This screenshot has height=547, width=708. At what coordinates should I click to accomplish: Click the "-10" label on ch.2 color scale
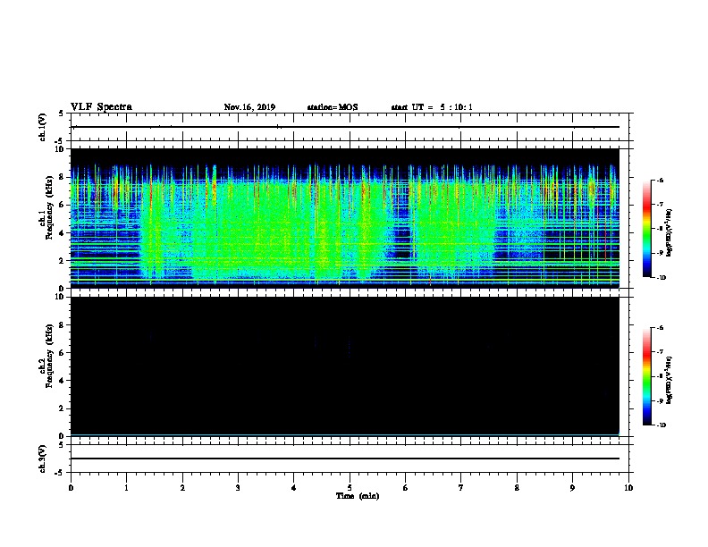point(661,425)
